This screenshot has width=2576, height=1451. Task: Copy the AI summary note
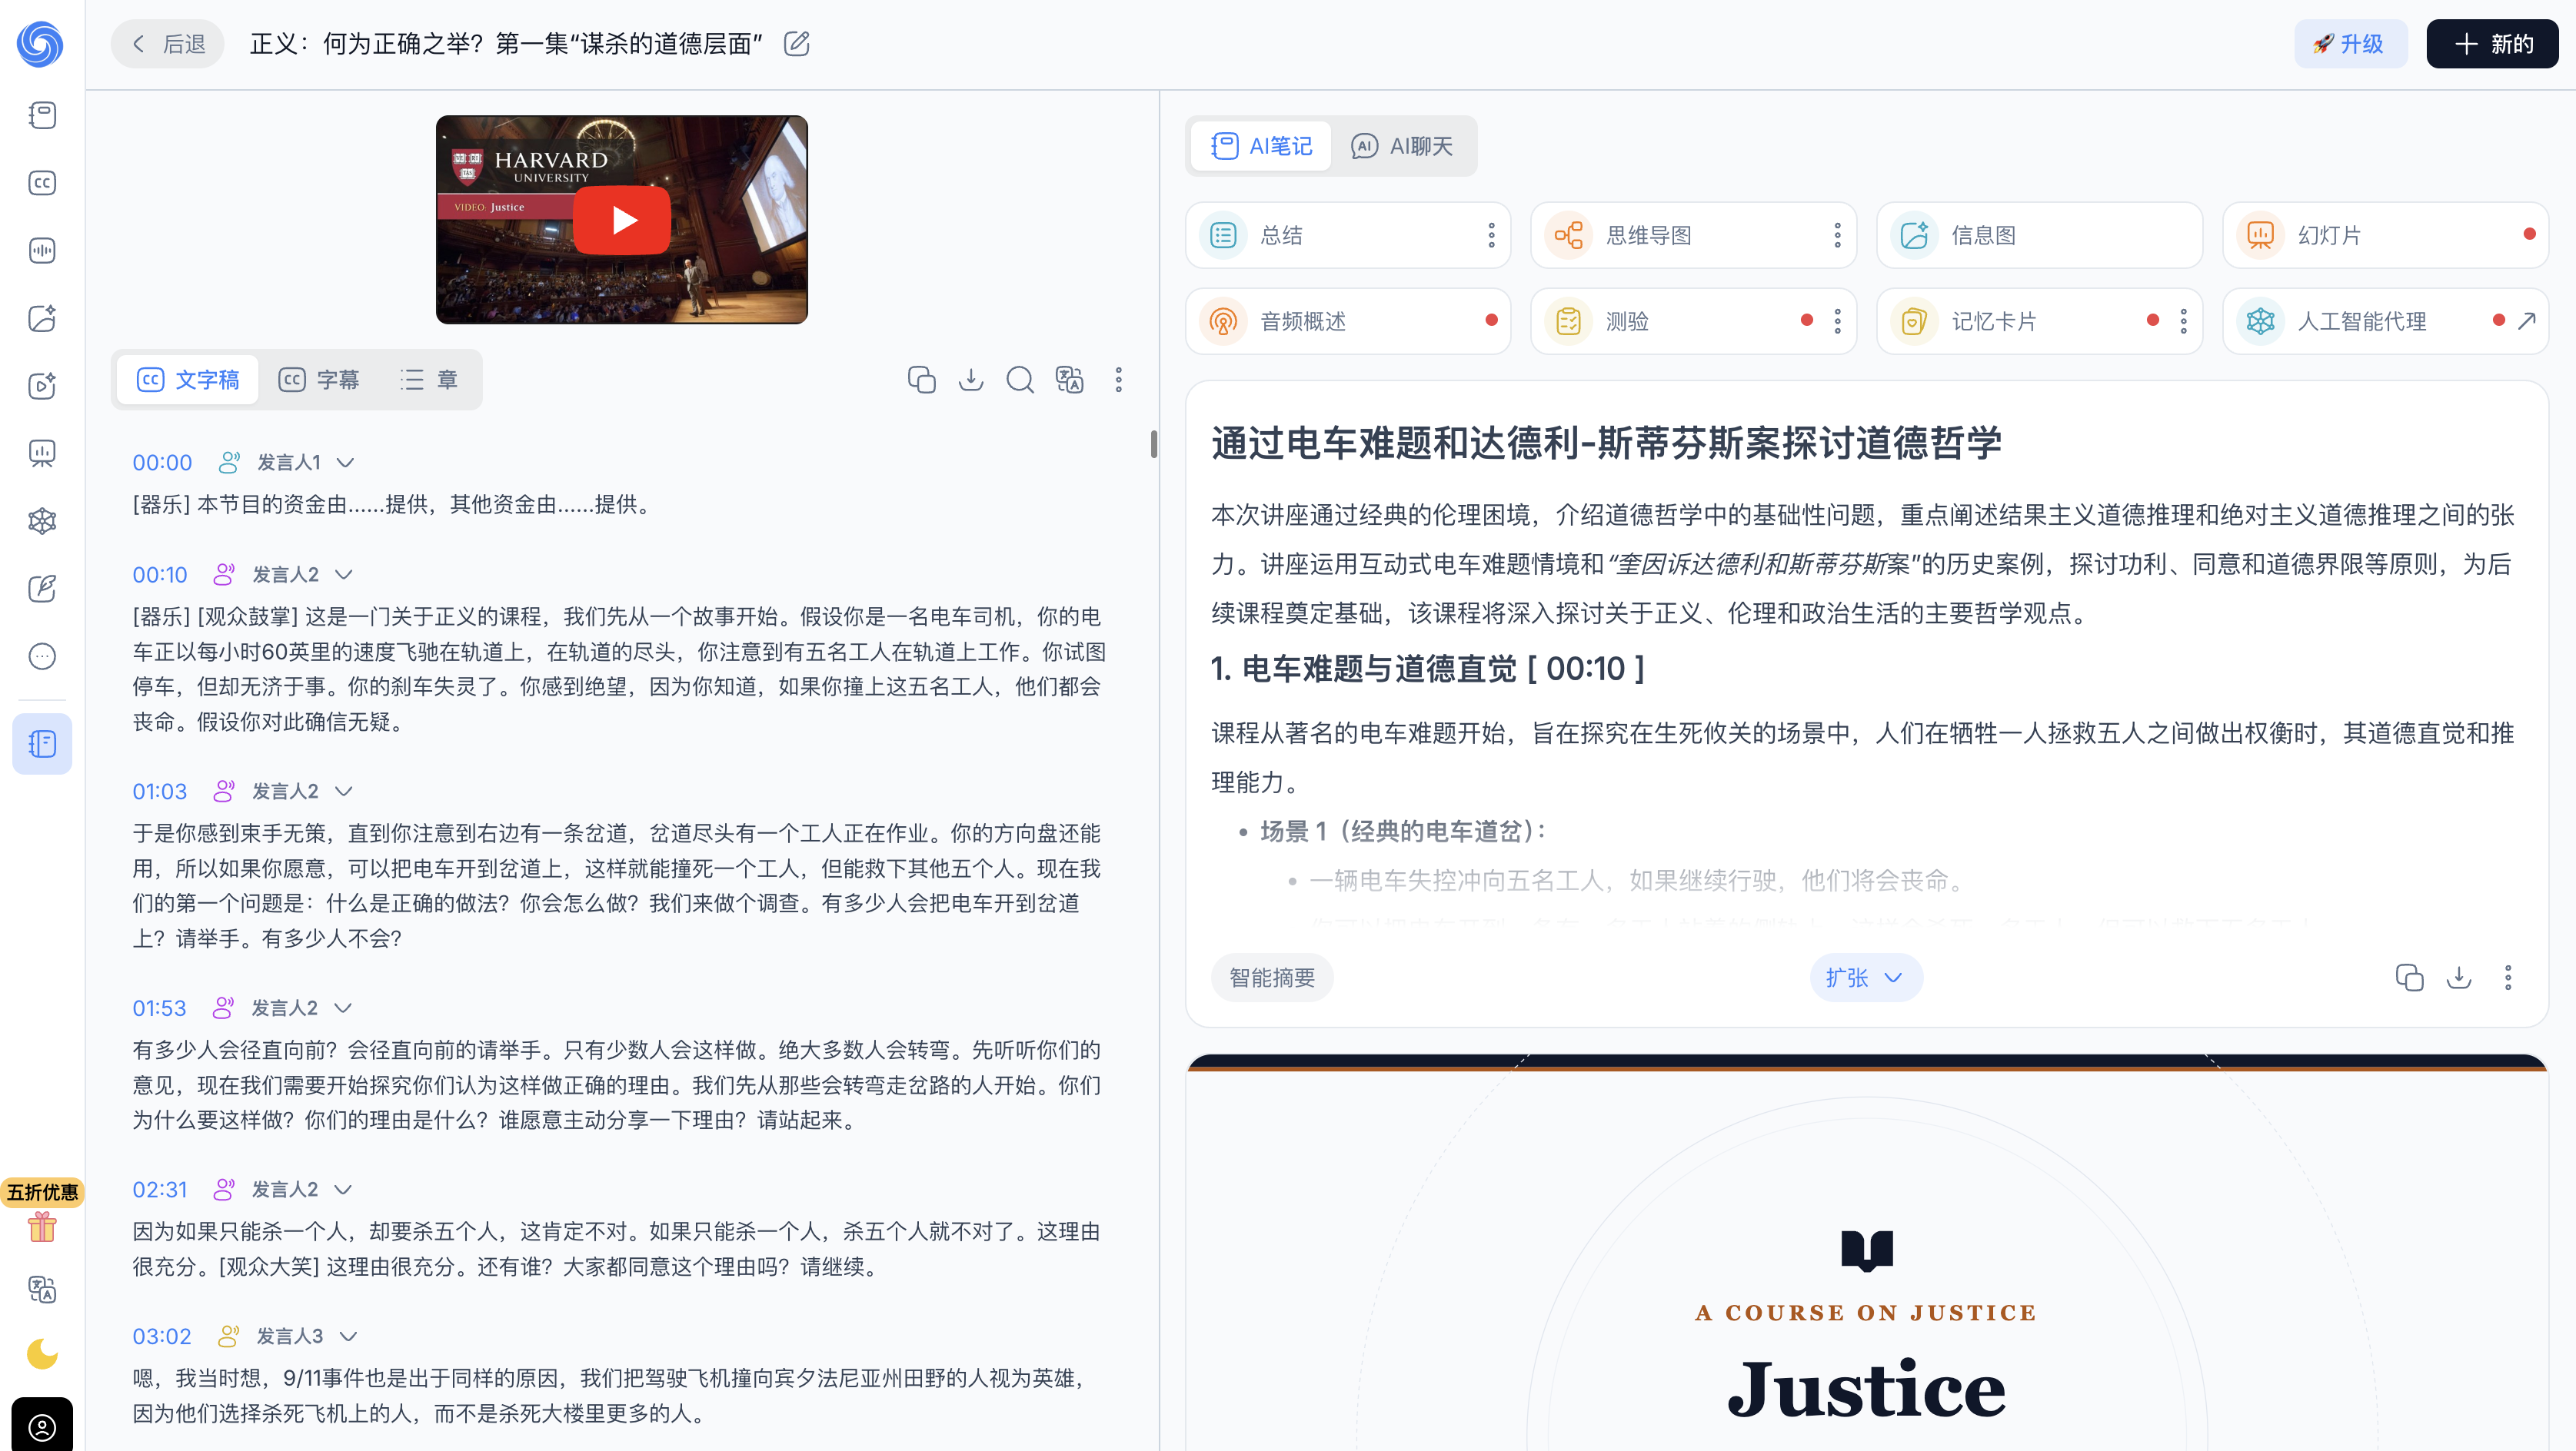[x=2410, y=978]
